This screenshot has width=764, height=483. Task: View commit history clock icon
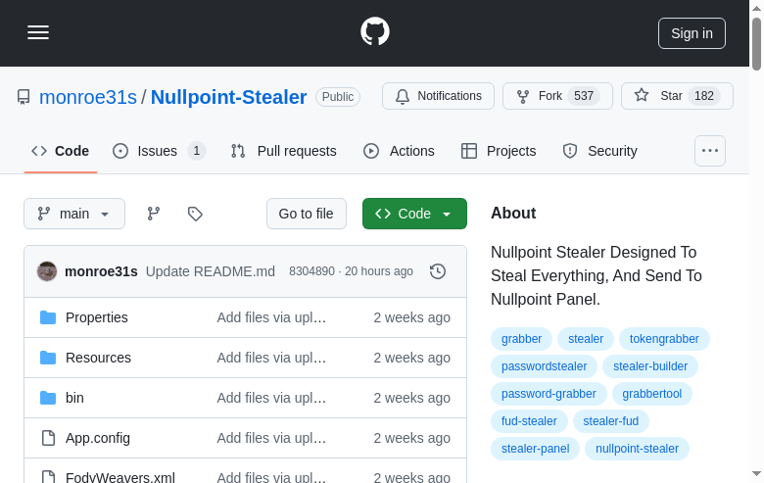pyautogui.click(x=438, y=271)
